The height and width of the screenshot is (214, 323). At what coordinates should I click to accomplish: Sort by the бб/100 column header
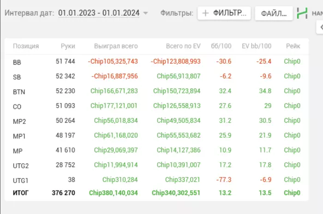coord(221,46)
